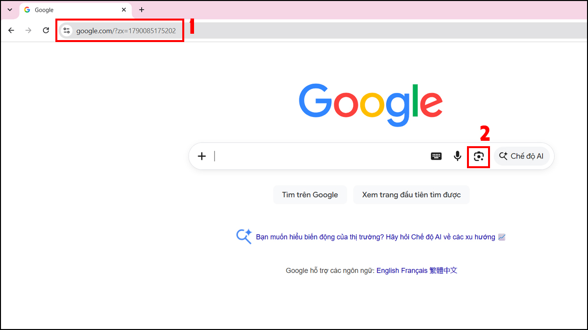This screenshot has height=330, width=588.
Task: Click the address bar URL google.com
Action: (x=126, y=31)
